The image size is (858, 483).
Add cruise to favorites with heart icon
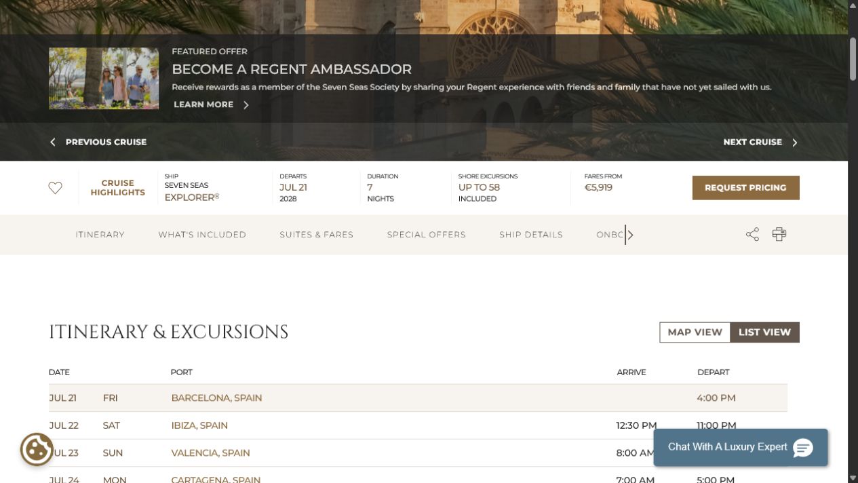pos(56,188)
